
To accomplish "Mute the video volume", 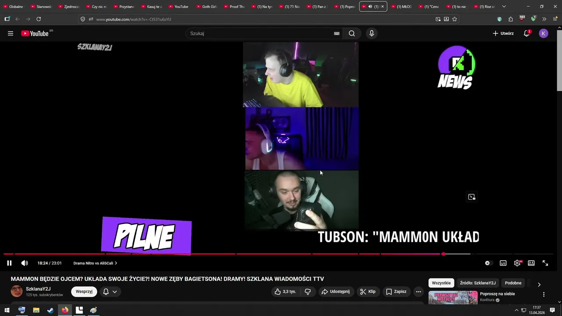I will point(25,263).
